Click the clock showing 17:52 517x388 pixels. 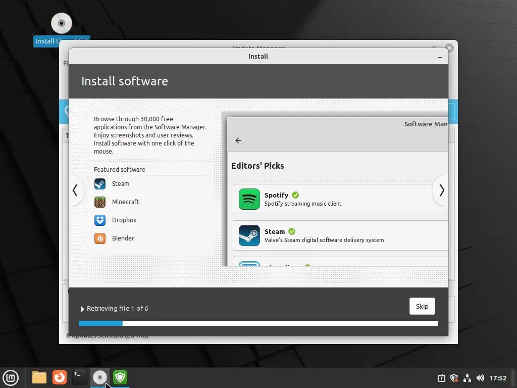497,378
